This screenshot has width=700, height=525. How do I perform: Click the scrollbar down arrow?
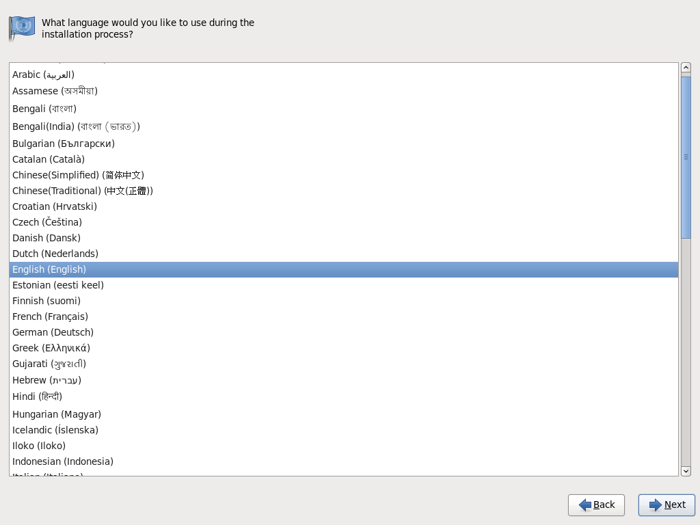coord(686,471)
